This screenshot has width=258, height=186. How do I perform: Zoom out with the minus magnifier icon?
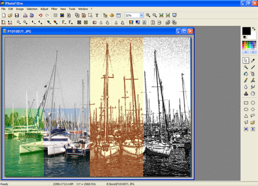click(x=154, y=15)
